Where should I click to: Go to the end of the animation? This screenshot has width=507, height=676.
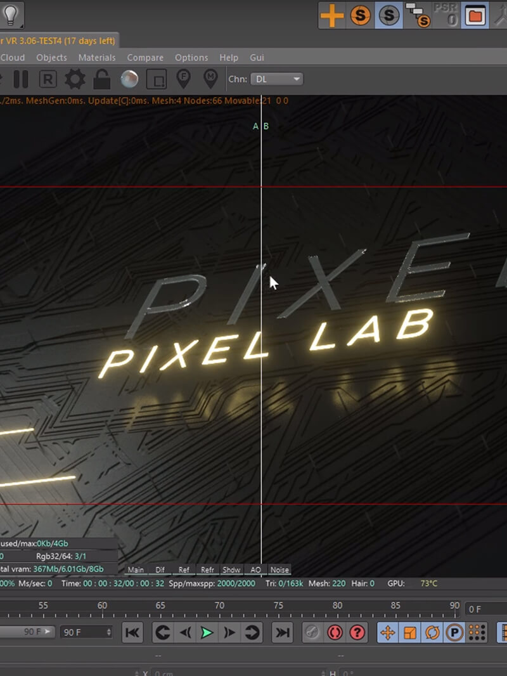pyautogui.click(x=283, y=632)
